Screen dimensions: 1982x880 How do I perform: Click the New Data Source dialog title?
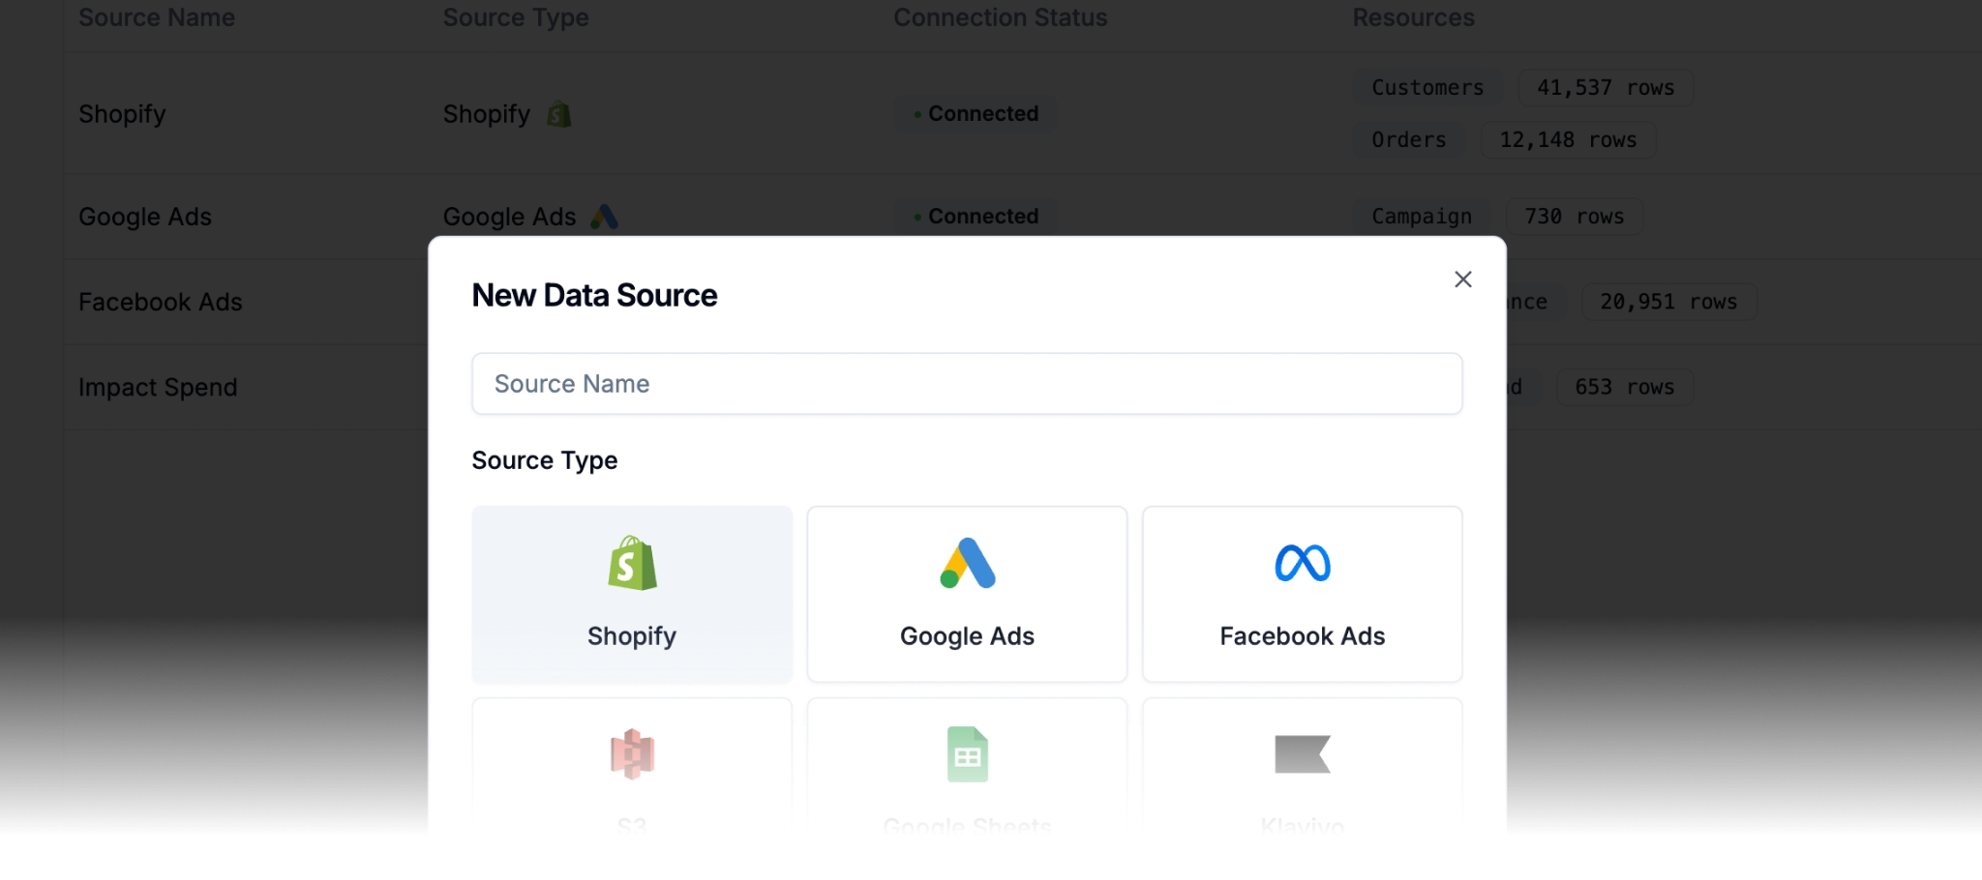click(x=594, y=295)
